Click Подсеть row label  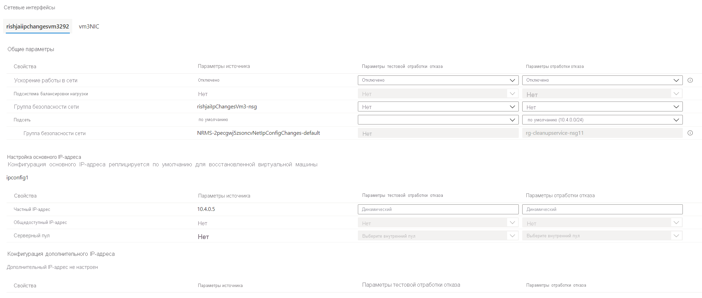[22, 120]
